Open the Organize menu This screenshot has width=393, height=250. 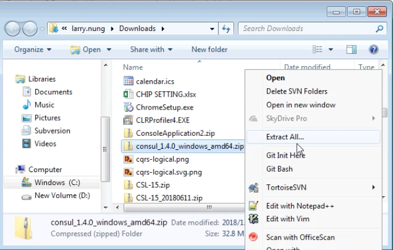click(33, 50)
